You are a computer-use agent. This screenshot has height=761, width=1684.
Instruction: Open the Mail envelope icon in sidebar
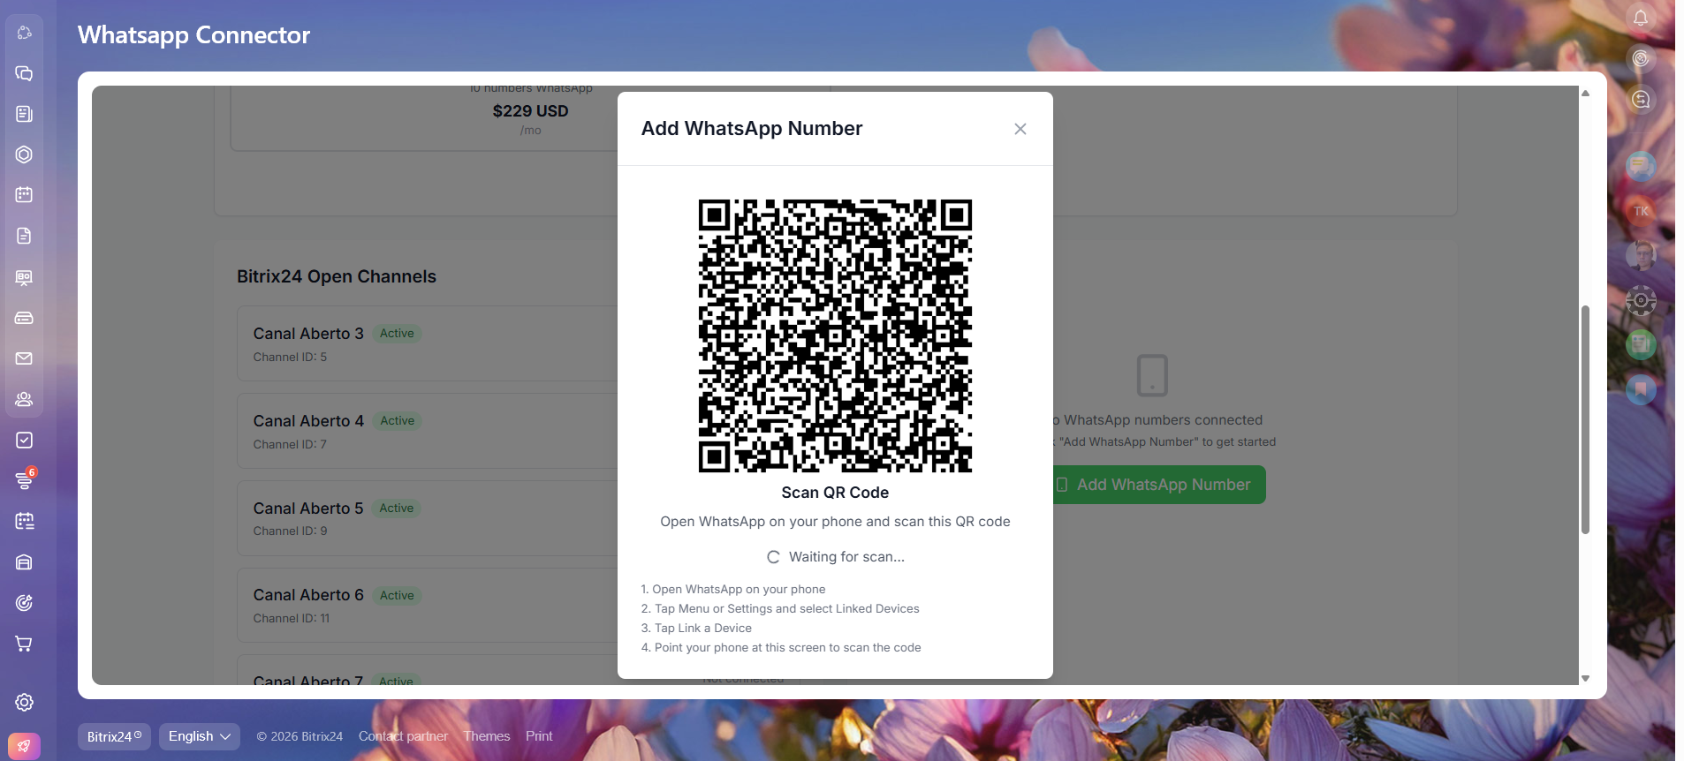click(x=24, y=358)
